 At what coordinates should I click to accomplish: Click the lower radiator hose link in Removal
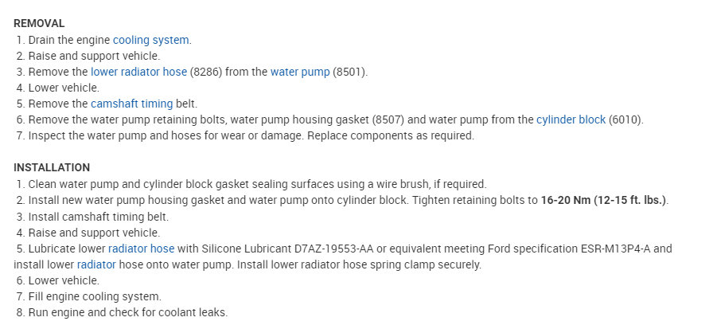click(x=138, y=72)
